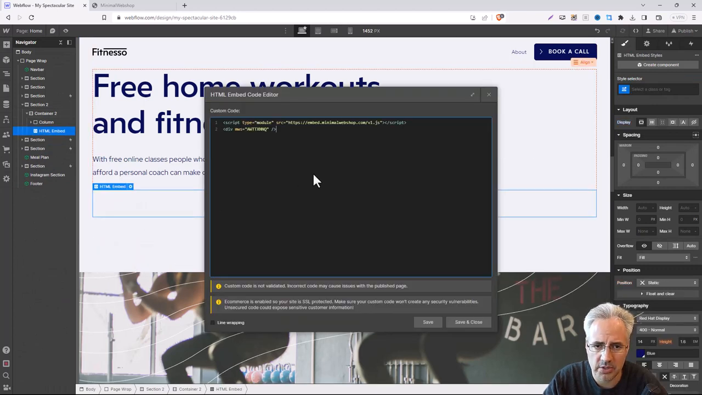This screenshot has width=702, height=395.
Task: Click the BOOK A CALL button
Action: (x=565, y=52)
